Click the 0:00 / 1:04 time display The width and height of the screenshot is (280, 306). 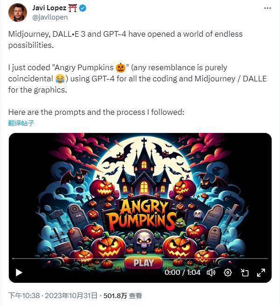click(x=182, y=273)
